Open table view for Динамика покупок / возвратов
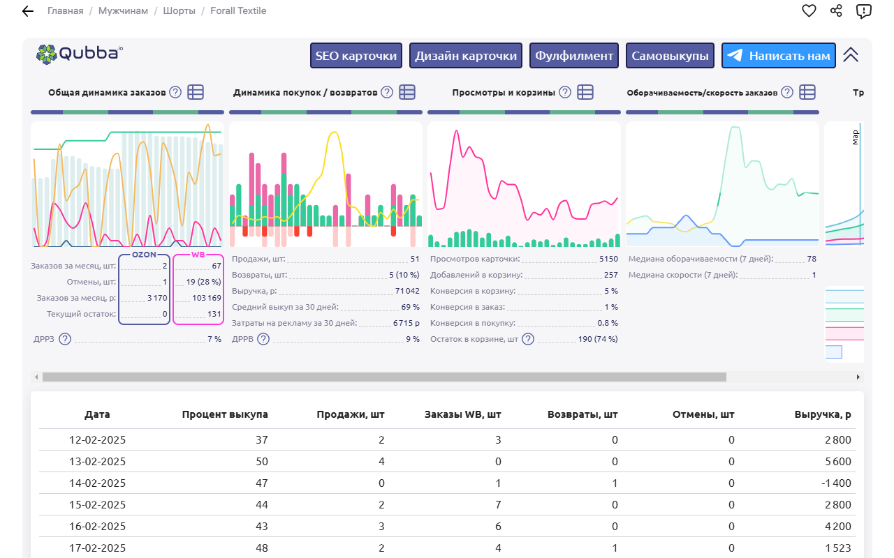Viewport: 894px width, 558px height. tap(407, 92)
